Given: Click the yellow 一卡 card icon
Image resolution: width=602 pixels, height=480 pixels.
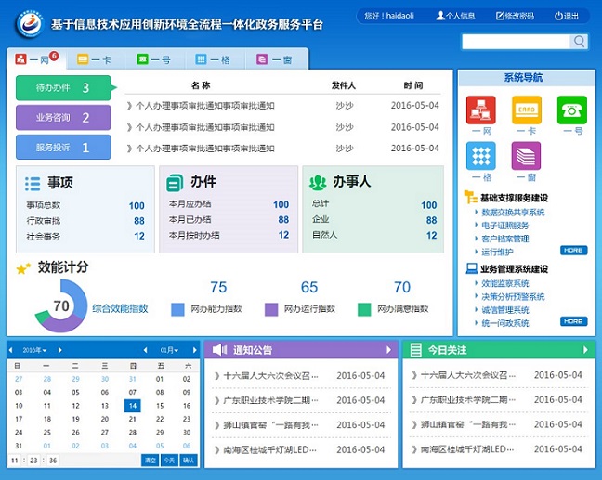Looking at the screenshot, I should [x=527, y=110].
